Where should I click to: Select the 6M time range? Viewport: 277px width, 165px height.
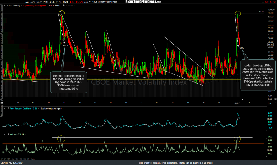tap(13, 159)
